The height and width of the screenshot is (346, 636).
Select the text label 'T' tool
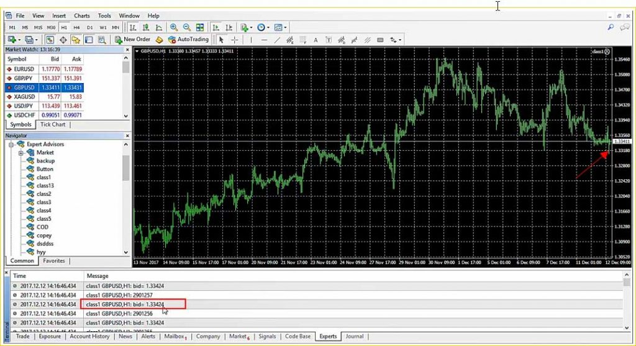(x=329, y=40)
